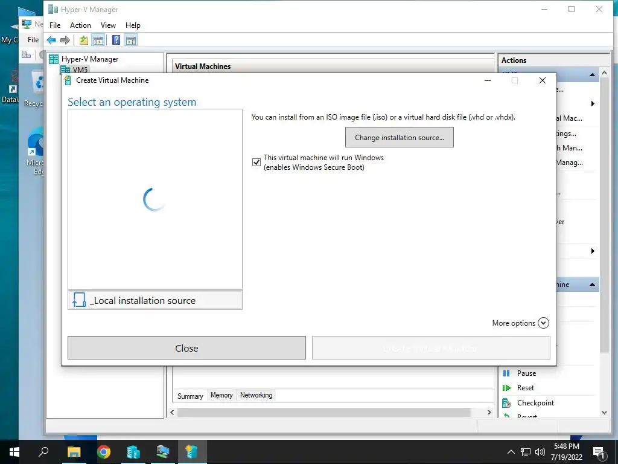Collapse the virtual machine actions section header
This screenshot has height=464, width=618.
click(x=592, y=285)
